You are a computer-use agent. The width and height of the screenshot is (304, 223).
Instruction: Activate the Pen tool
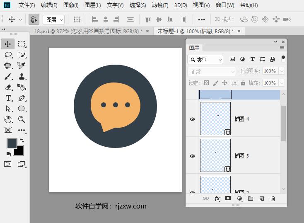click(22, 98)
